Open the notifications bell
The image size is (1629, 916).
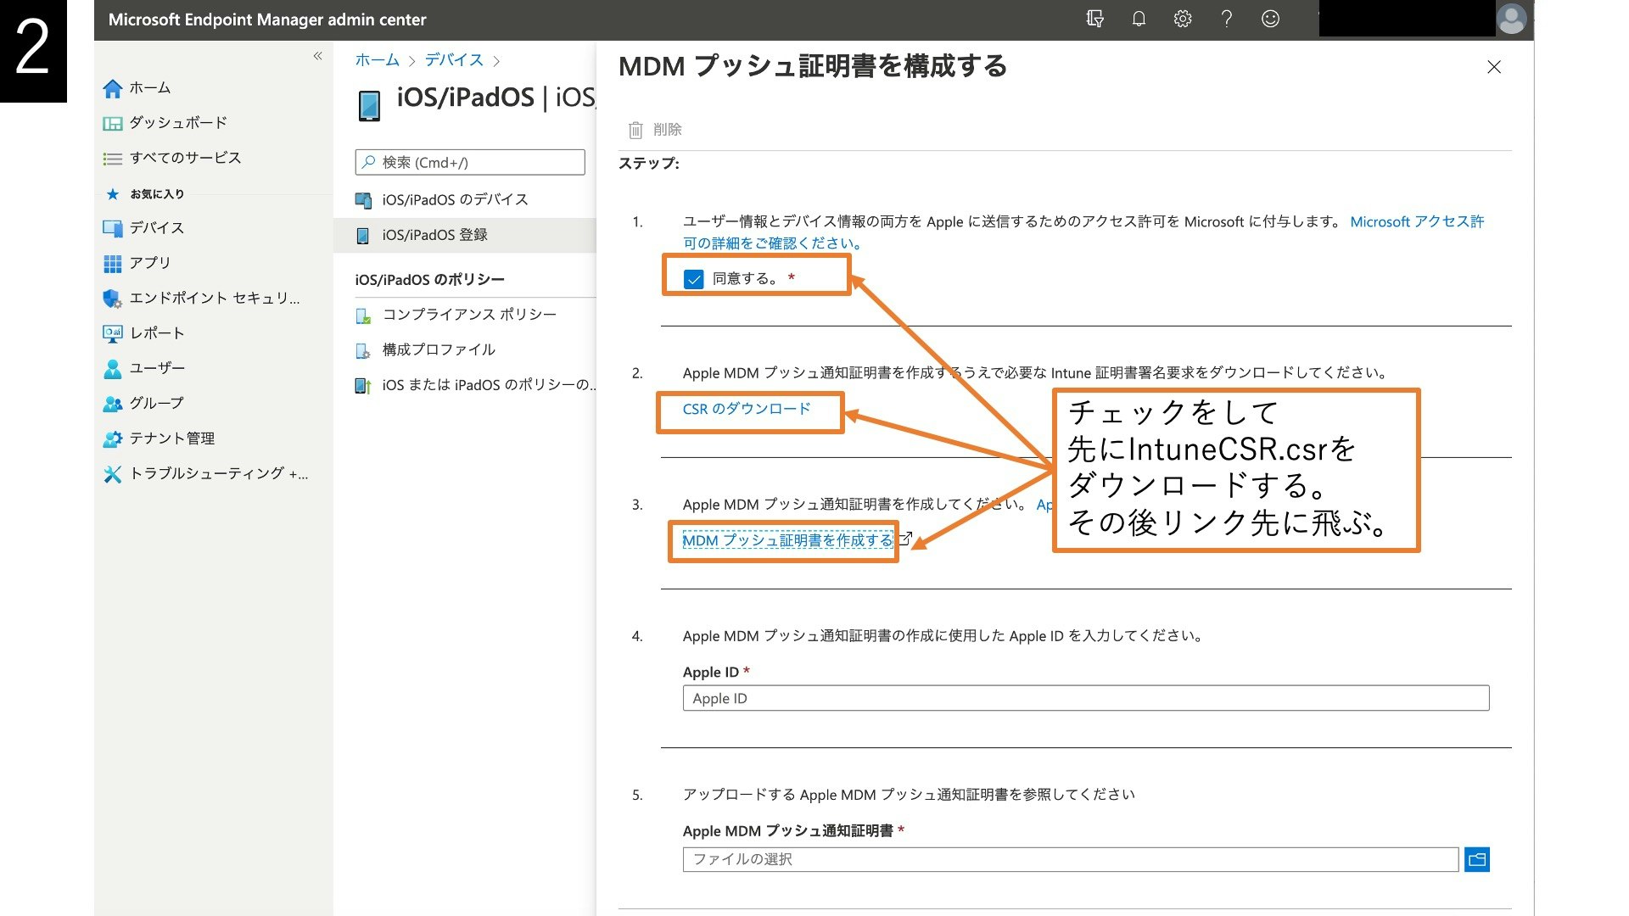pos(1139,19)
